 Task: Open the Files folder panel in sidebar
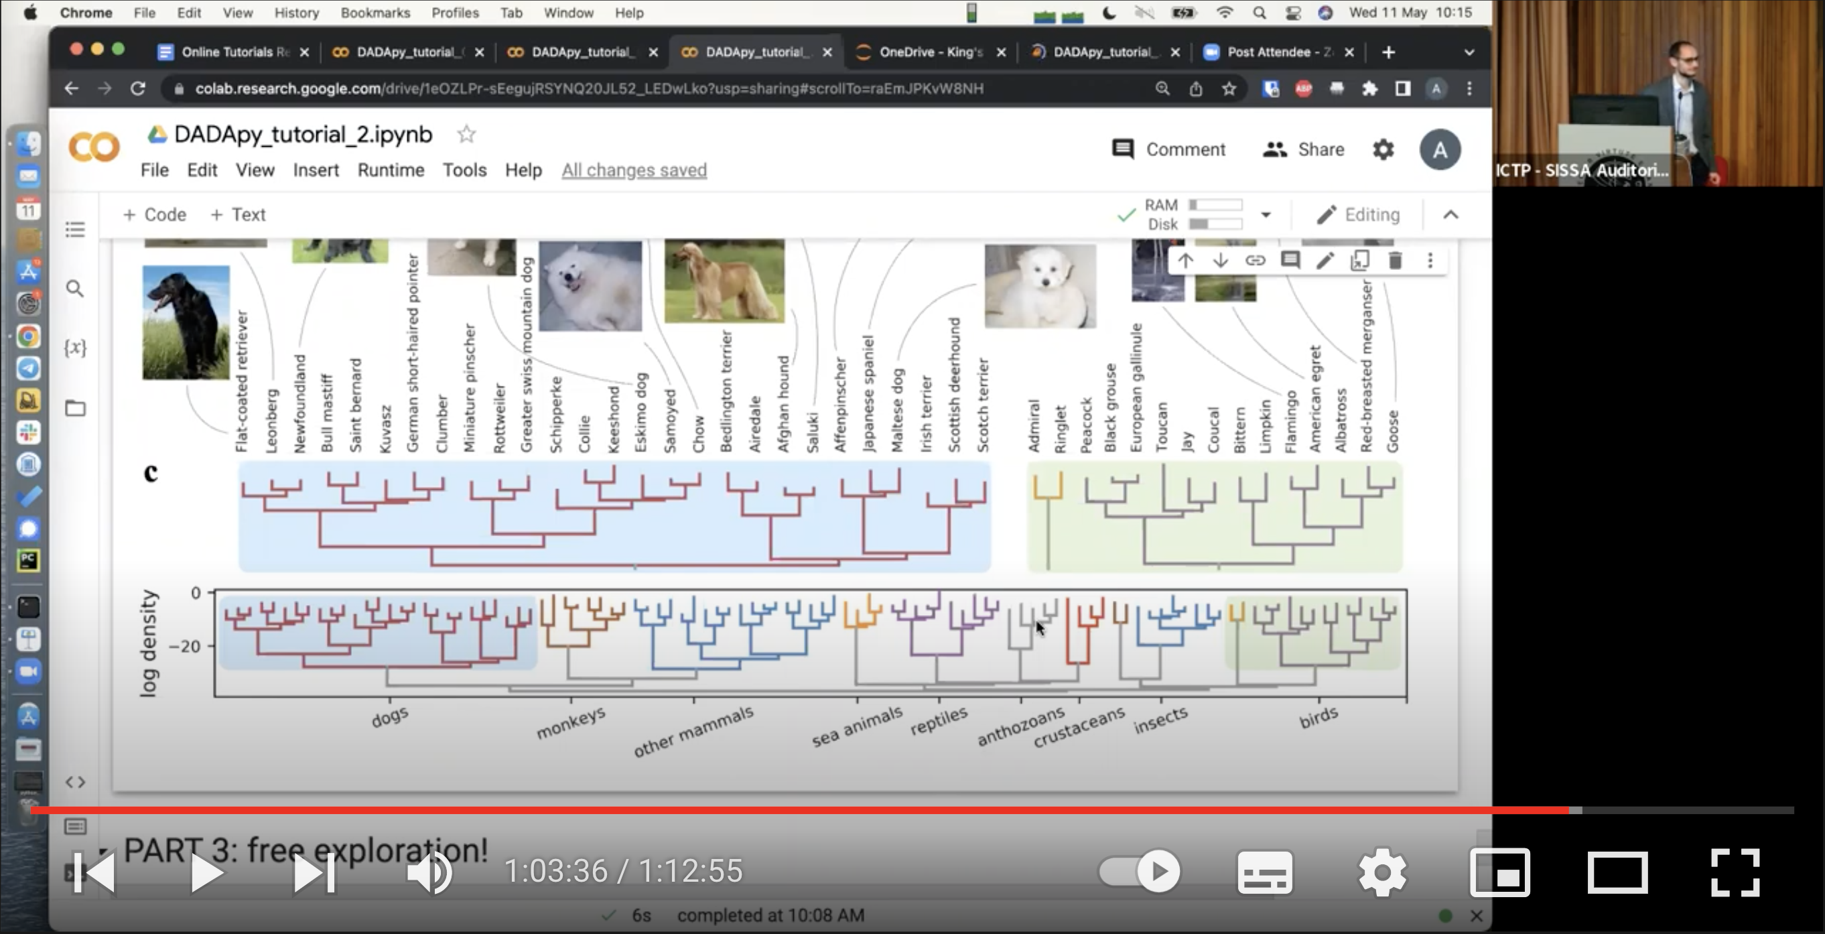[75, 408]
